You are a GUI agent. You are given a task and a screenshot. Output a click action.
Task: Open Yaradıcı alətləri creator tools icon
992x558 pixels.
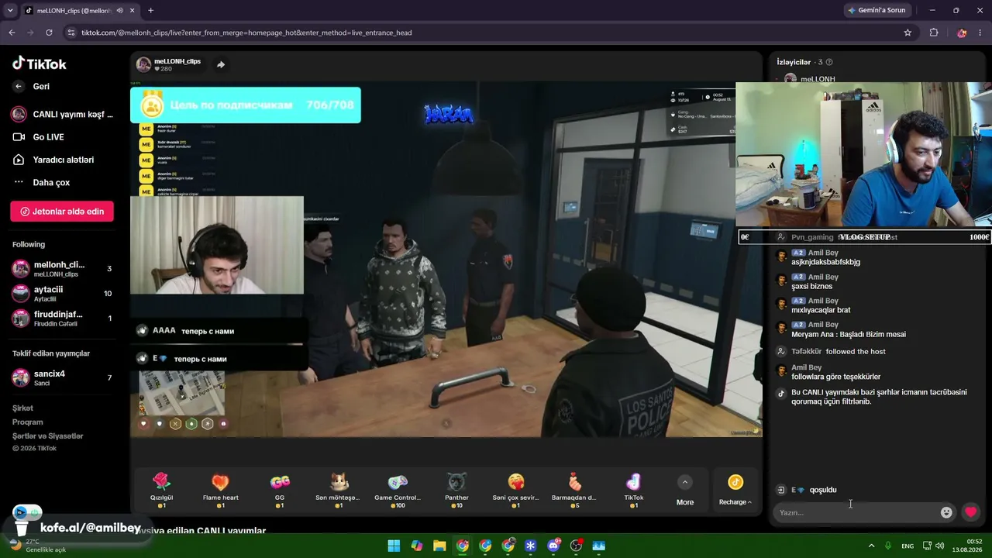click(19, 160)
